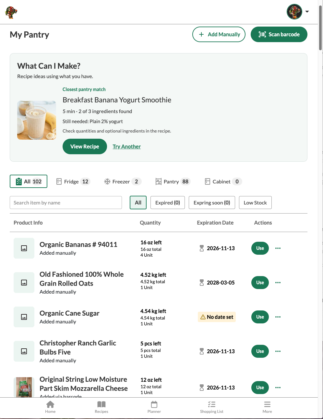This screenshot has width=323, height=419.
Task: Toggle the Expring soon (0) filter
Action: click(212, 203)
